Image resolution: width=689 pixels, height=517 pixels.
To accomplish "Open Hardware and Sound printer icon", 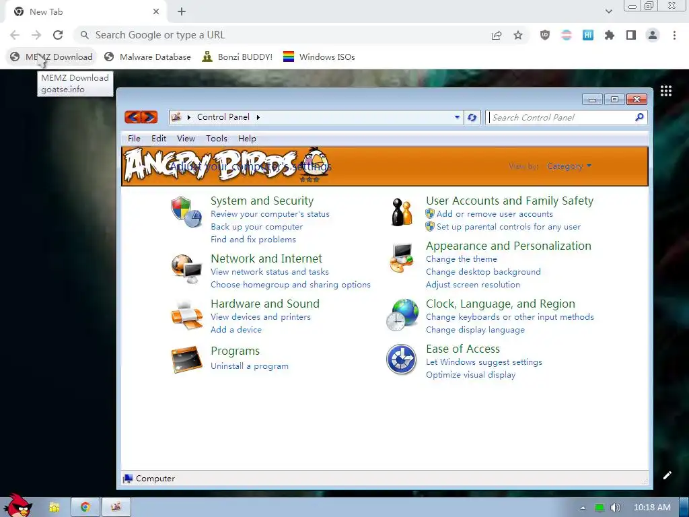I will (x=186, y=315).
